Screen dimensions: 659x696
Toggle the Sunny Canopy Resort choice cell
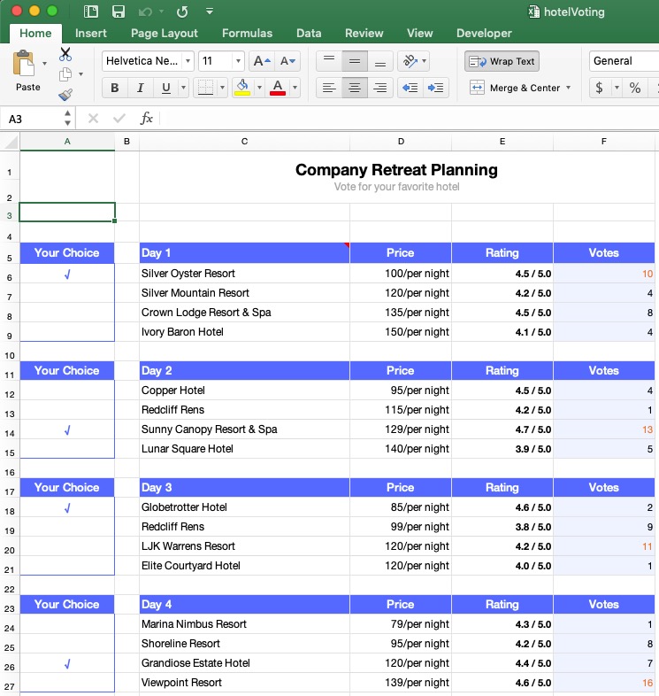67,429
